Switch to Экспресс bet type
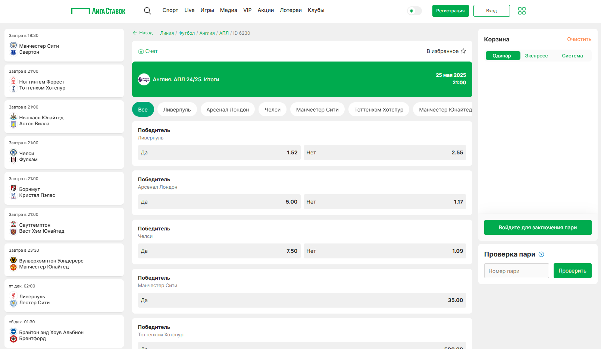 [536, 56]
